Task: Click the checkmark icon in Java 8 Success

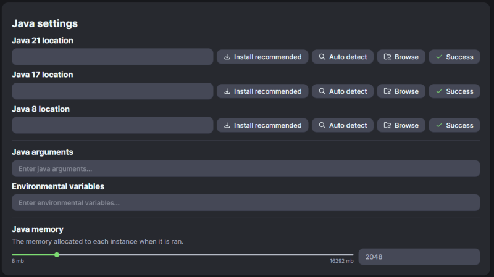Action: [439, 125]
